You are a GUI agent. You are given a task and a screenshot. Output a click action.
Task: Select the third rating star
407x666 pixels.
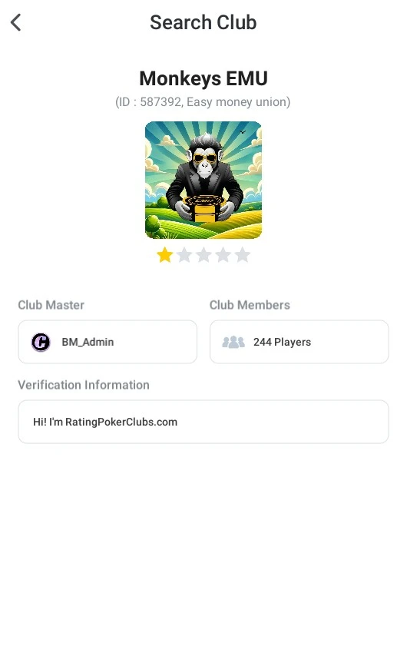(x=203, y=255)
